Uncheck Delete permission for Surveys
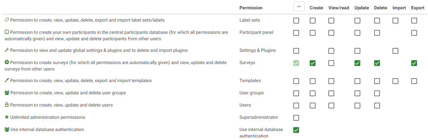Screen dimensions: 428x140 377,63
